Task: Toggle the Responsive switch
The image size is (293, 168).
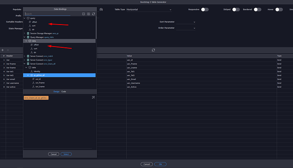Action: (x=205, y=9)
